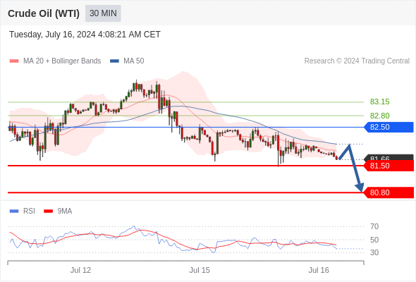Select the Crude Oil (WTI) title
Screen dimensions: 416x282
(x=44, y=13)
